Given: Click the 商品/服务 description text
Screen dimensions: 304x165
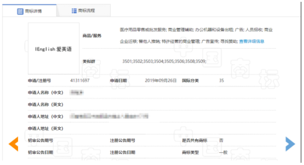Looking at the screenshot, I should [196, 35].
